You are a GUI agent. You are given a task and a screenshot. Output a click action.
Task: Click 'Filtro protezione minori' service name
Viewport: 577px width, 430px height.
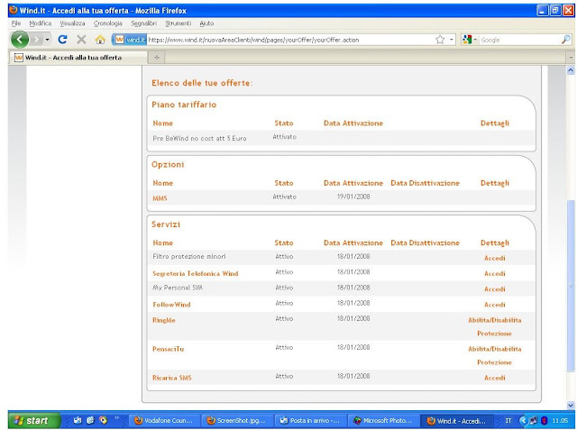tap(189, 256)
